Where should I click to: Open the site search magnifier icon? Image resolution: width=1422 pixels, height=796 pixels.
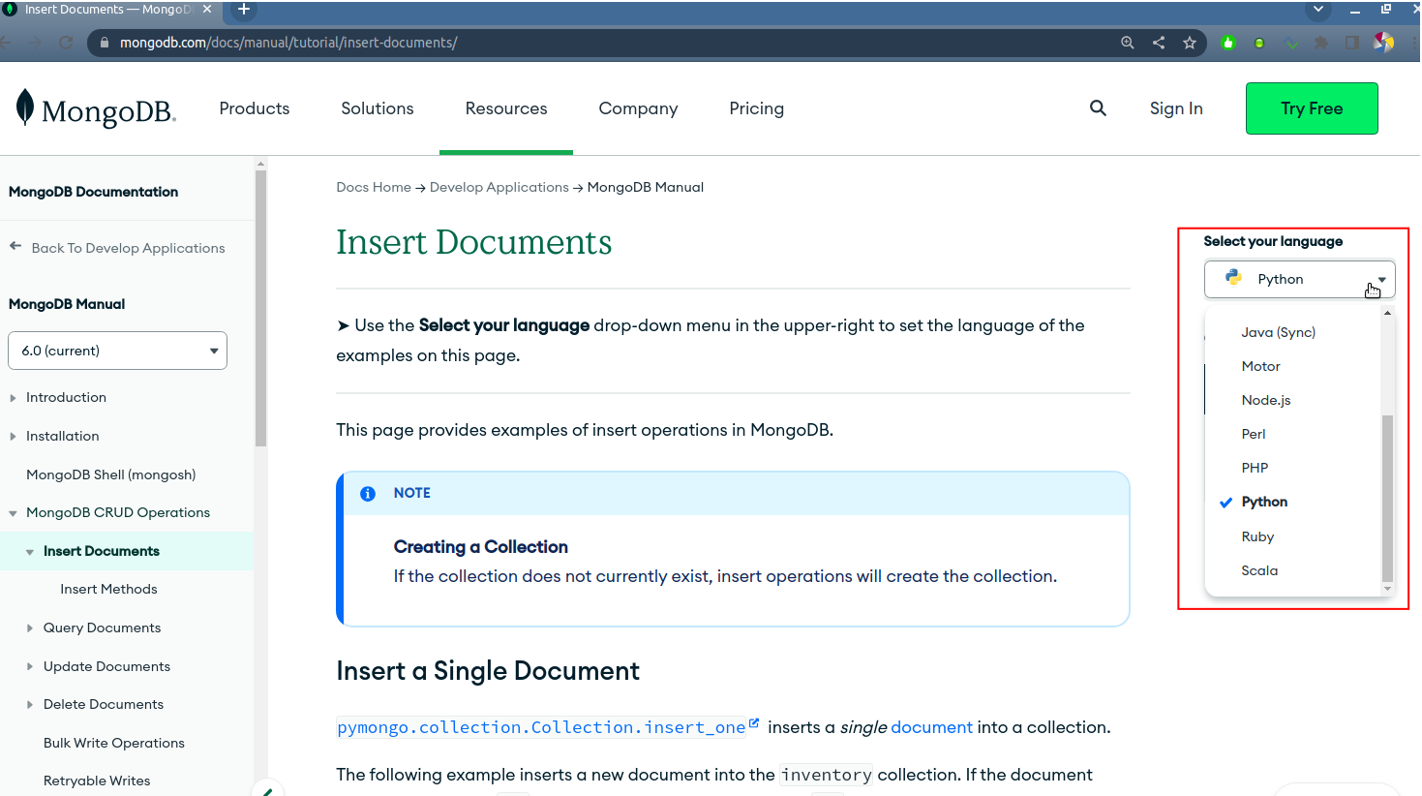(1098, 108)
